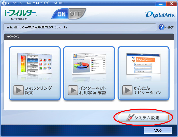Click the blue help question mark icon

click(161, 27)
